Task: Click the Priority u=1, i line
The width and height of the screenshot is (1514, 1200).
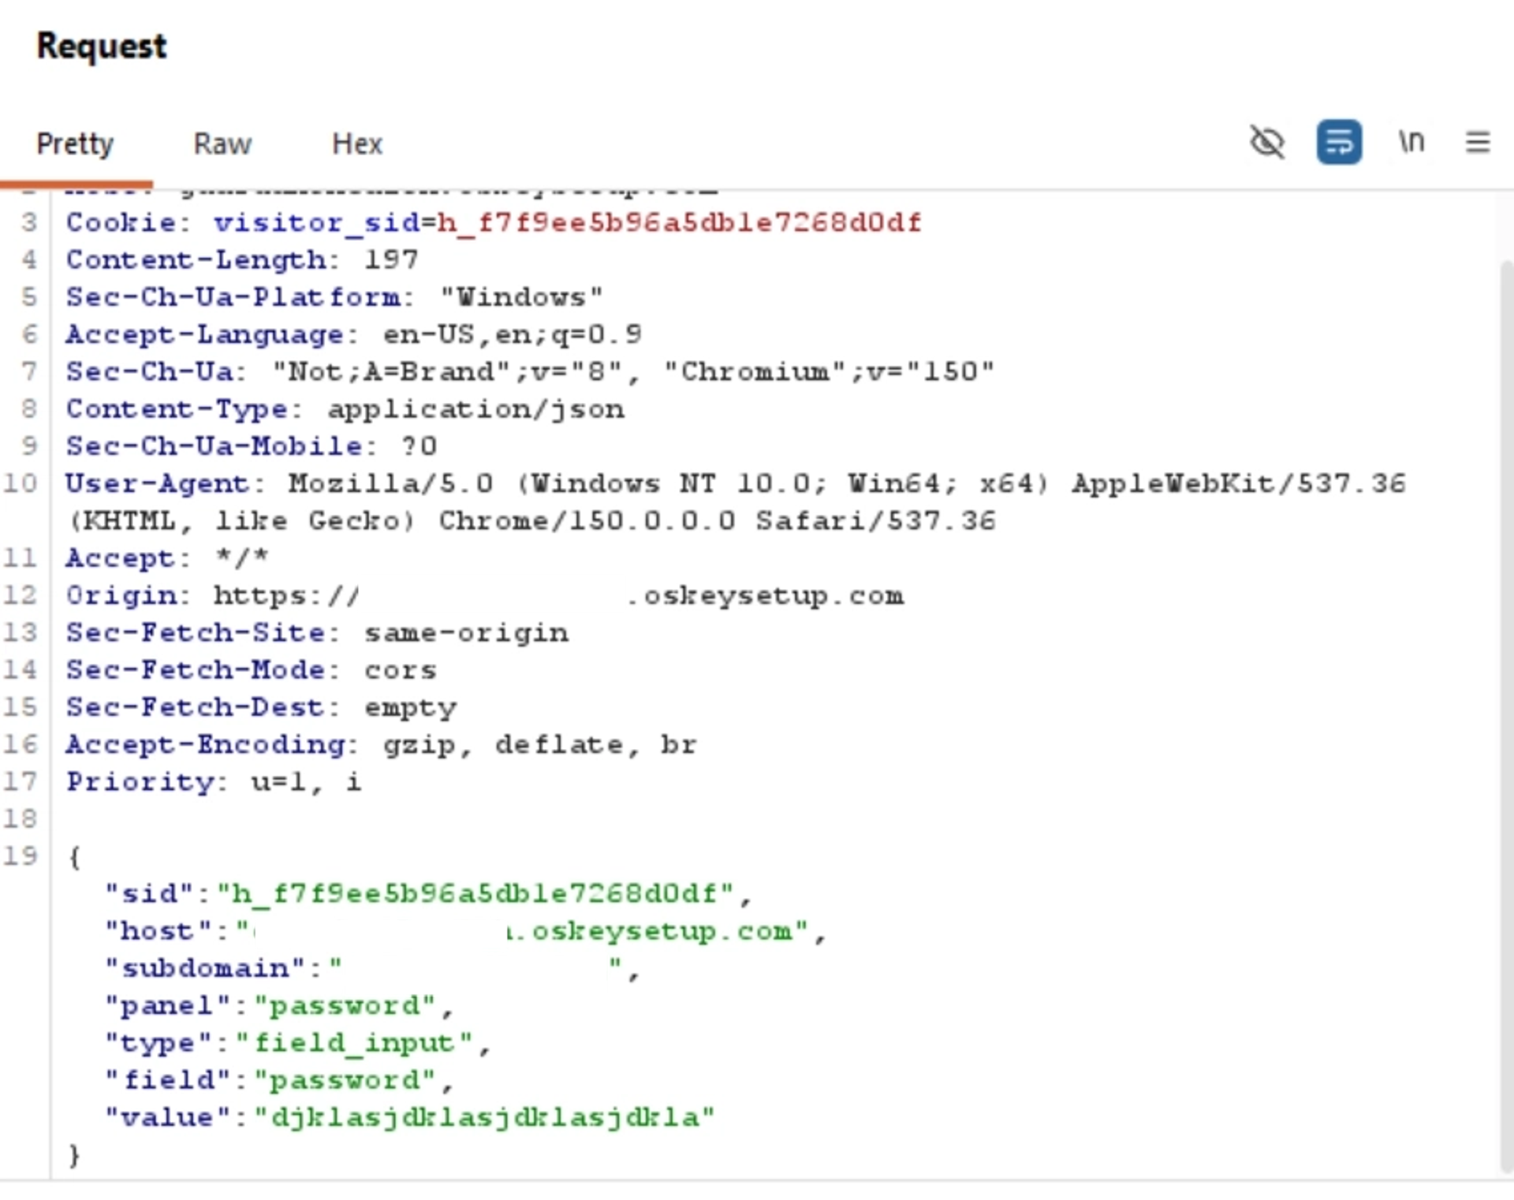Action: (214, 782)
